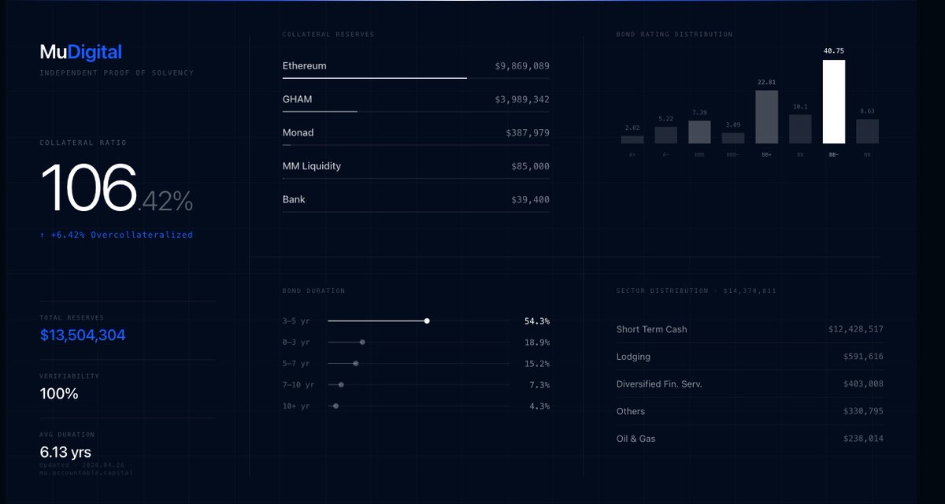Click the Independent Proof of Solvency subtitle
945x504 pixels.
point(117,73)
